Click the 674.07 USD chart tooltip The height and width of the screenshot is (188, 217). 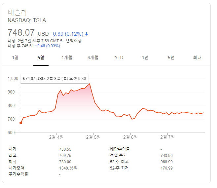click(x=54, y=79)
